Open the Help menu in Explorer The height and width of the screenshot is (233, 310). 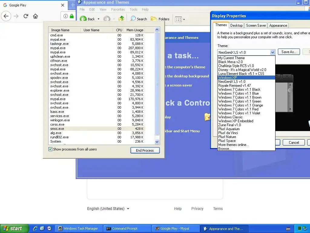click(145, 9)
